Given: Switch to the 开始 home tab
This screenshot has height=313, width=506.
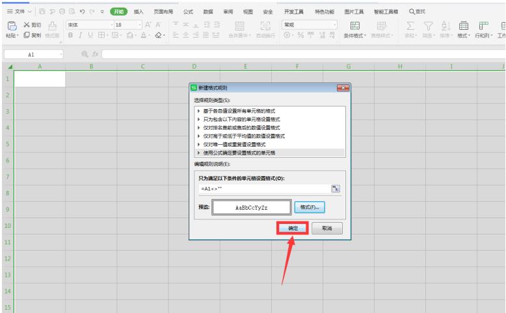Looking at the screenshot, I should [x=118, y=12].
